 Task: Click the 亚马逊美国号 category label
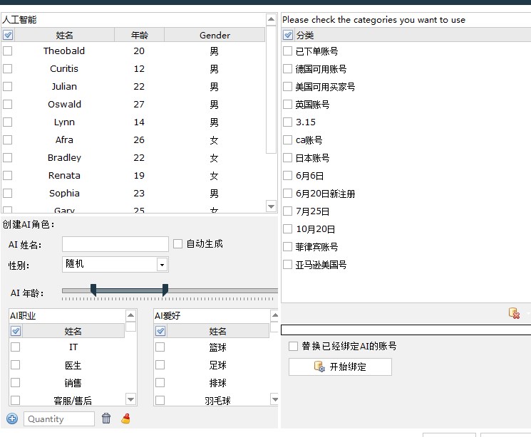(x=321, y=265)
